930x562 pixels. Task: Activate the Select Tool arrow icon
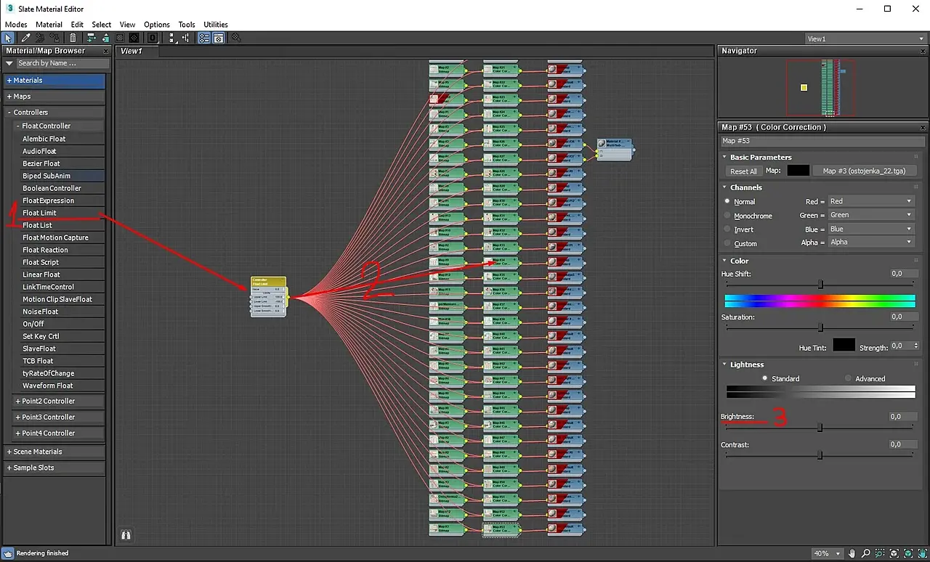coord(9,38)
